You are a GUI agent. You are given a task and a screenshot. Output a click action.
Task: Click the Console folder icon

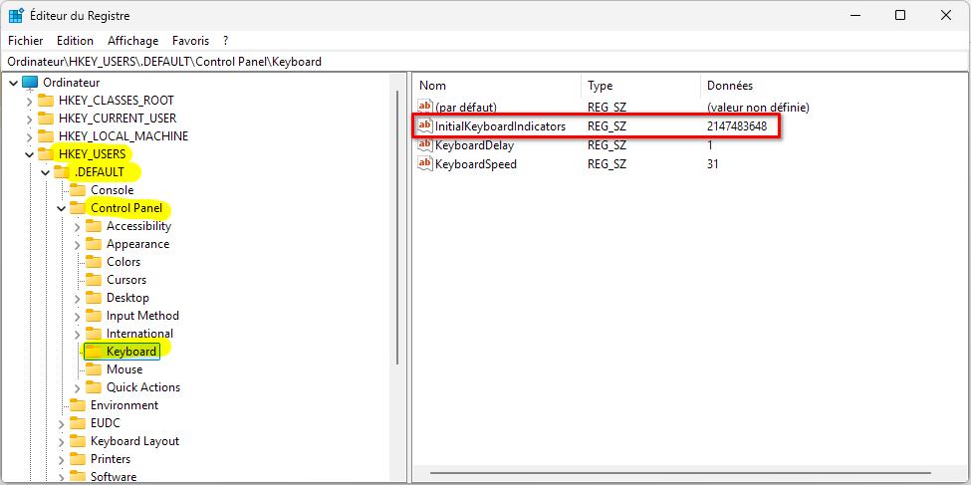78,190
